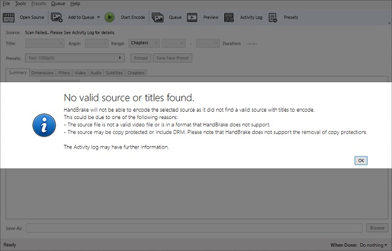
Task: Click the Queue toolbar label
Action: [x=175, y=17]
